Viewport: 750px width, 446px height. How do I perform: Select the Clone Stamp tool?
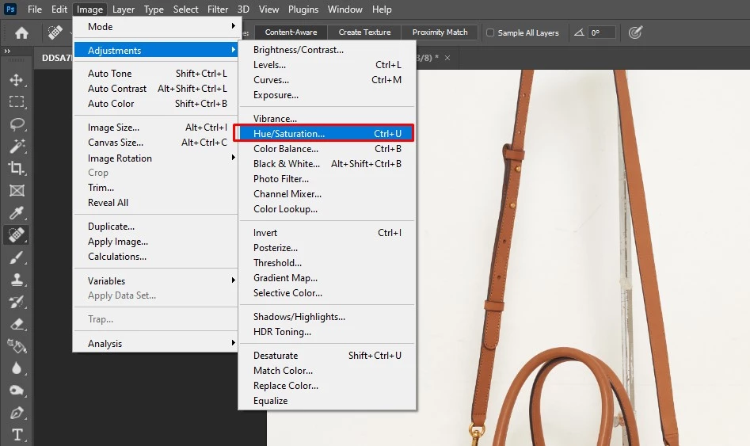[x=17, y=280]
